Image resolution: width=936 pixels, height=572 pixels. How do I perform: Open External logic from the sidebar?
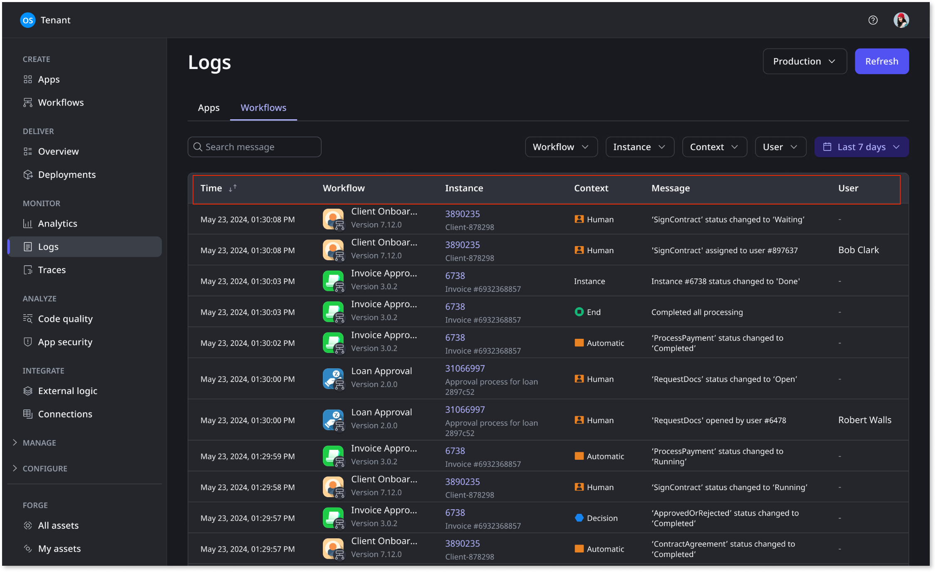(67, 390)
